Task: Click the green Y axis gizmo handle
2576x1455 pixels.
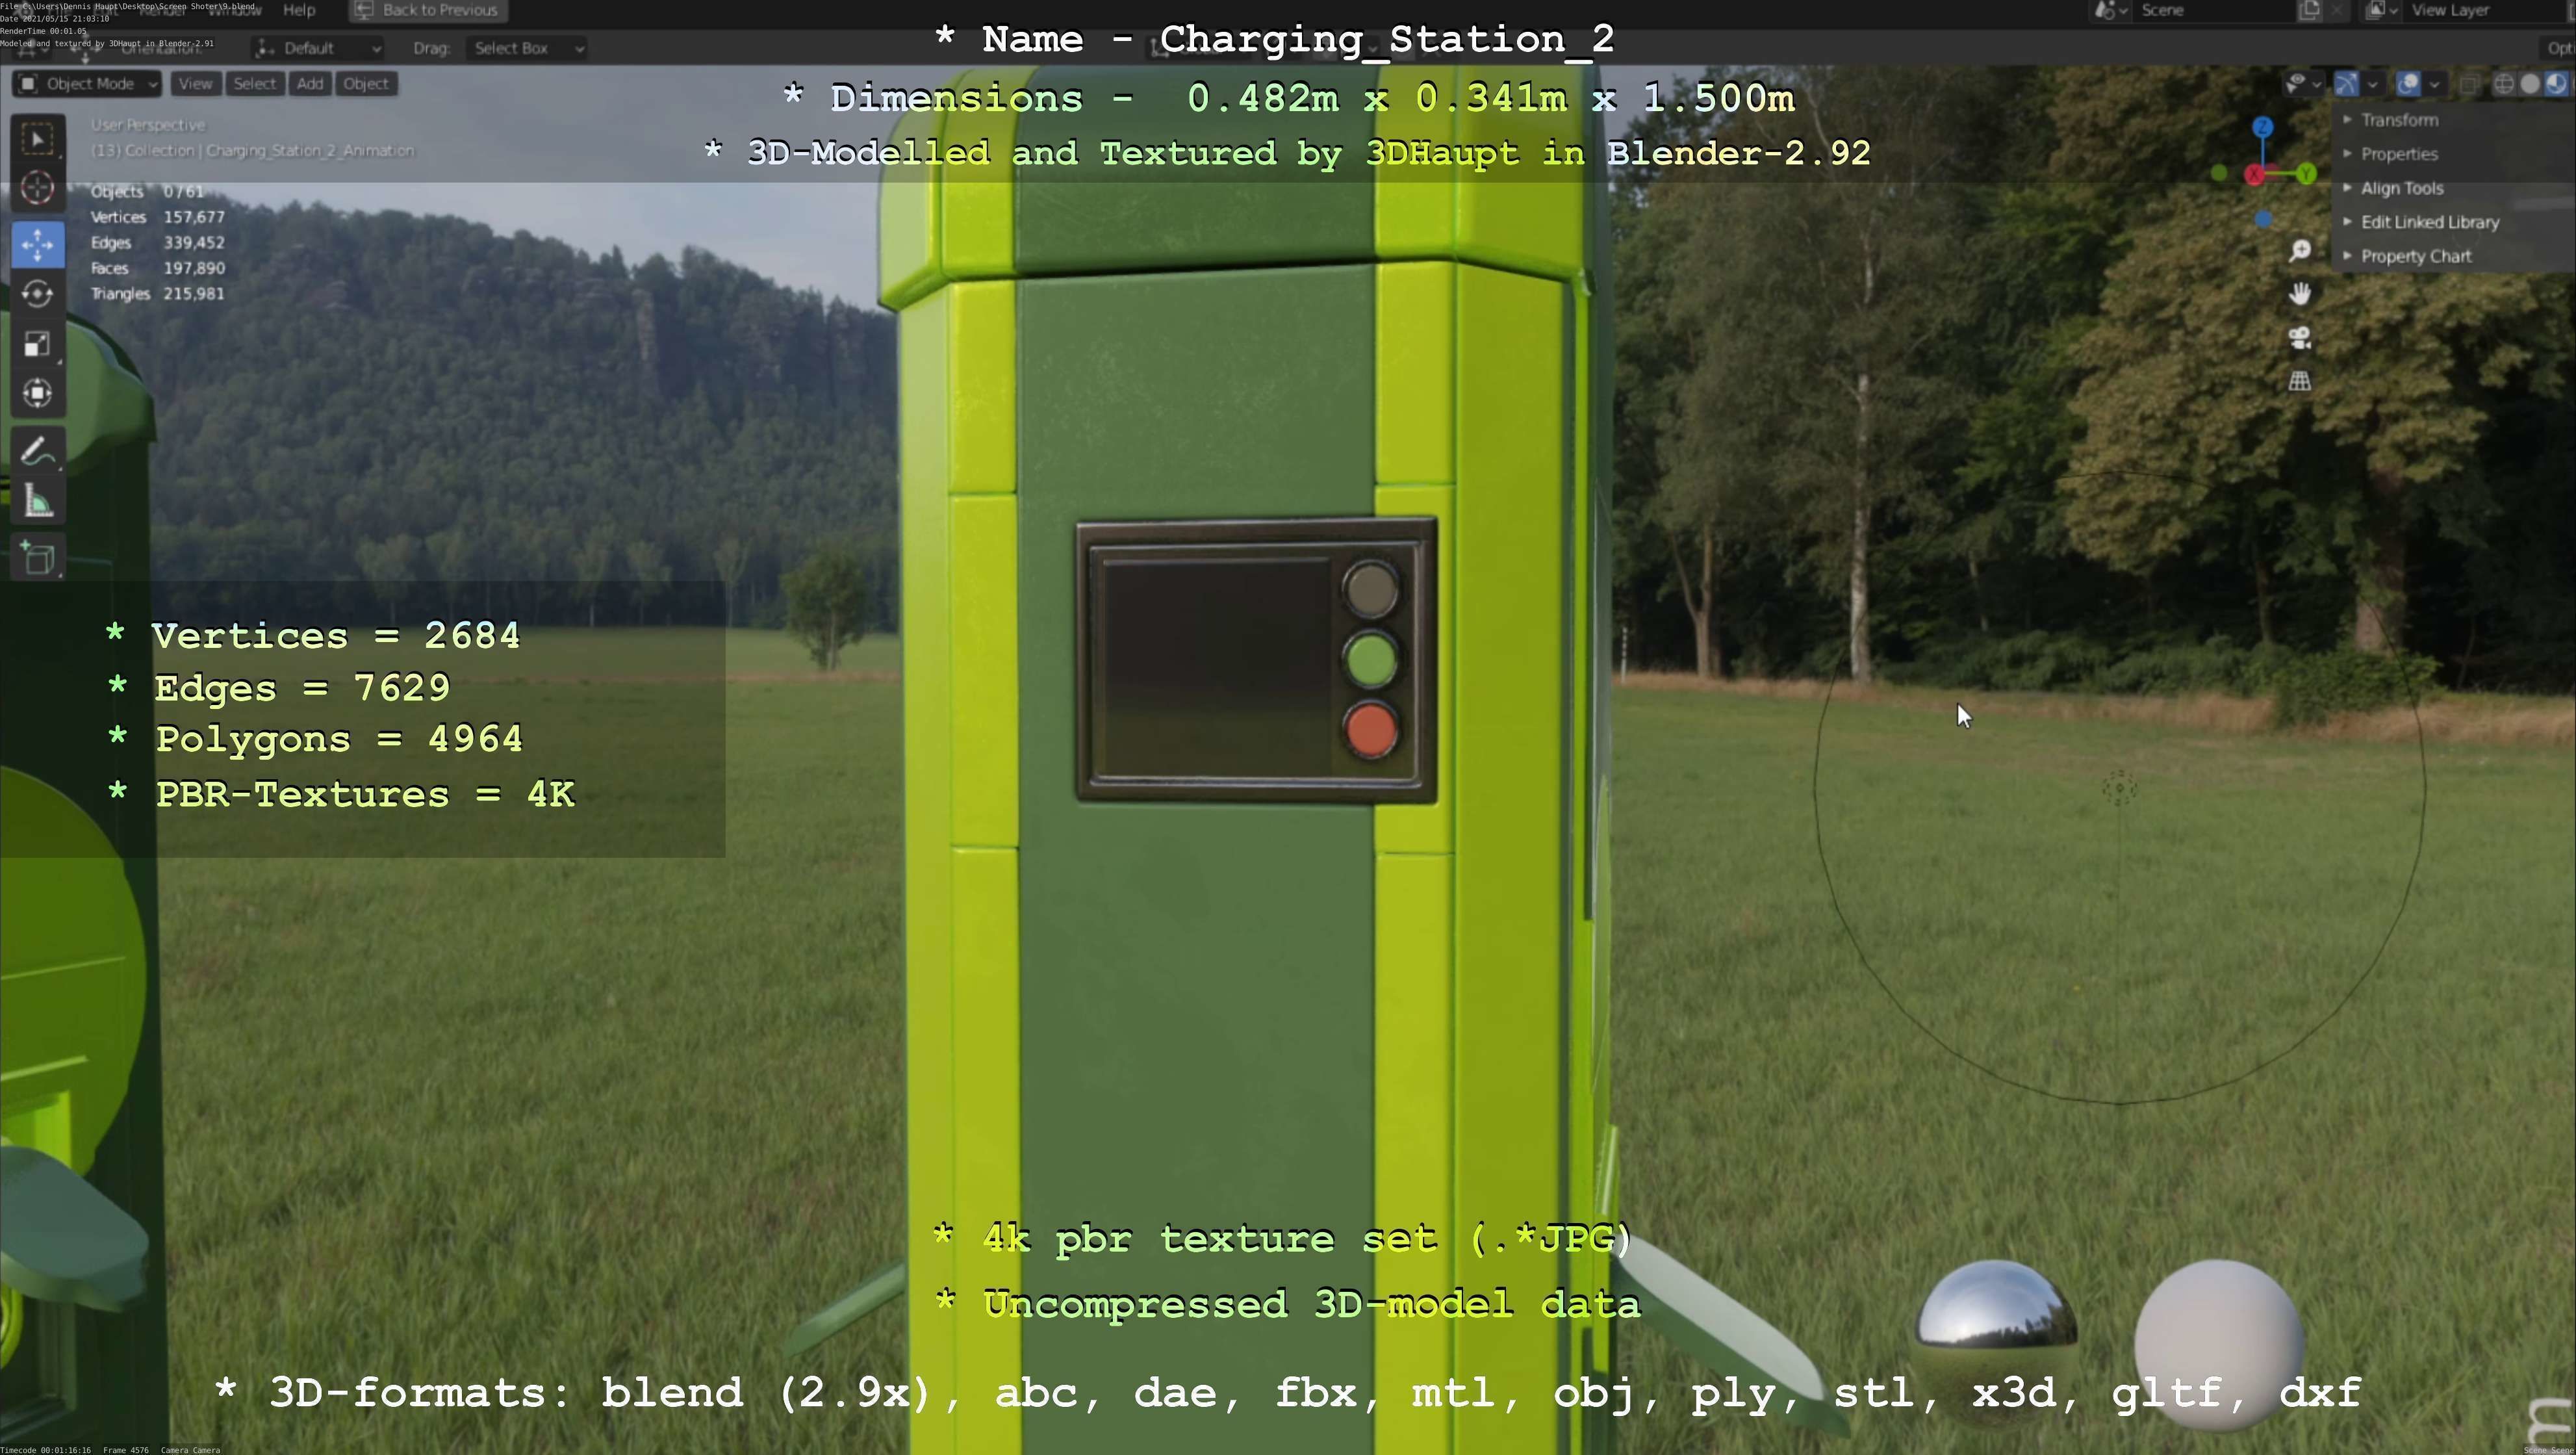Action: click(x=2306, y=174)
